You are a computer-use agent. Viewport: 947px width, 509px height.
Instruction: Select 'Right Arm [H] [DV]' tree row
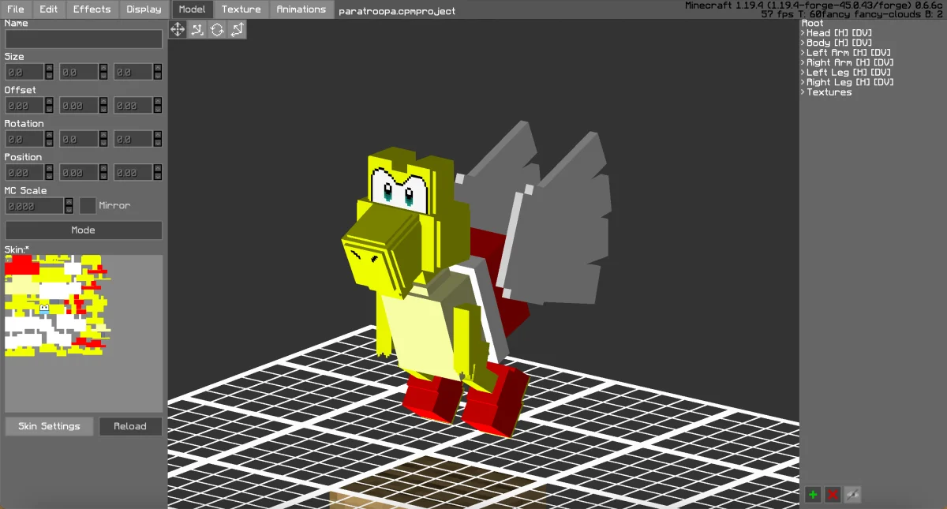[x=851, y=62]
